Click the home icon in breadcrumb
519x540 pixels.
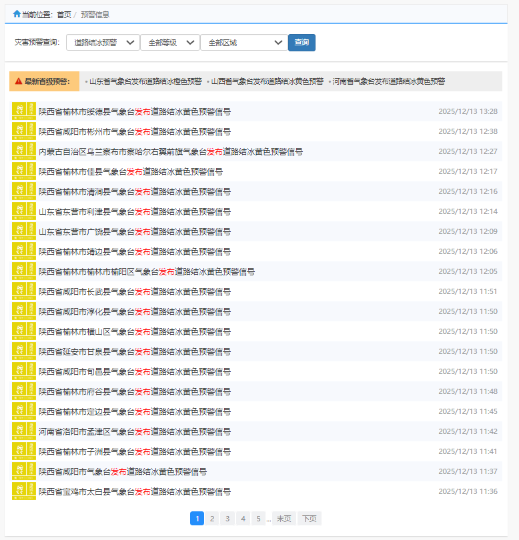tap(17, 13)
